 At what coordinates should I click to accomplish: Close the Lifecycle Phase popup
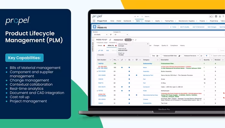click(x=148, y=44)
